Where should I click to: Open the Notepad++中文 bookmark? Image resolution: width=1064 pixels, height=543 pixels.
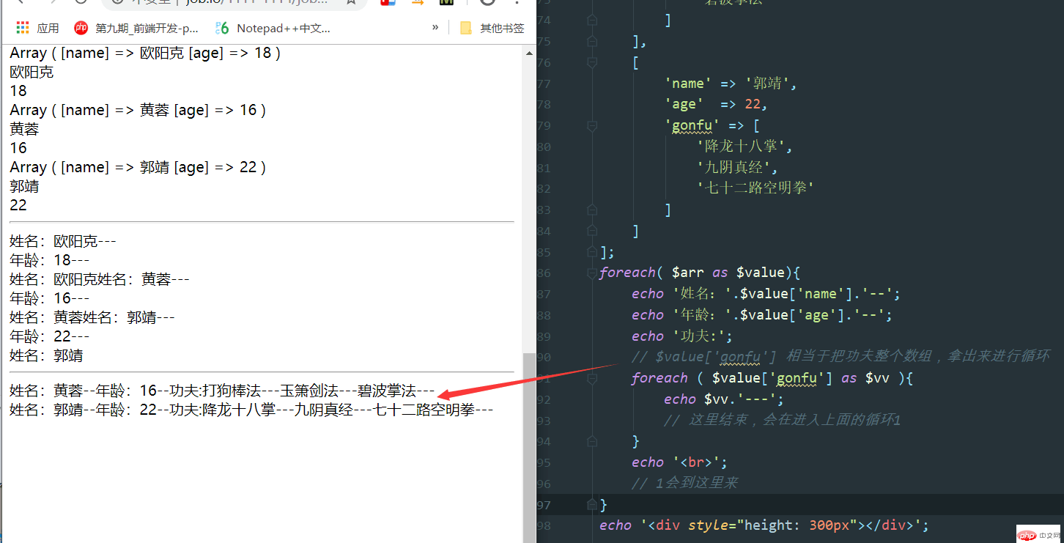pos(273,29)
